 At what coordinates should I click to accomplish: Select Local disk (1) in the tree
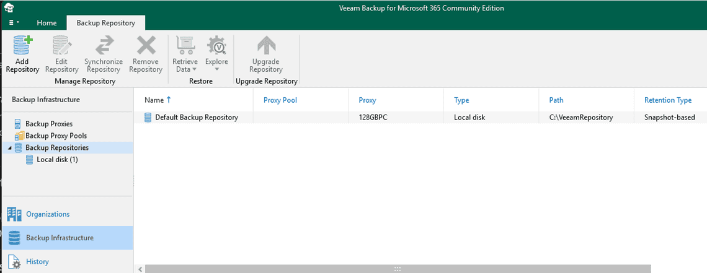(x=57, y=159)
